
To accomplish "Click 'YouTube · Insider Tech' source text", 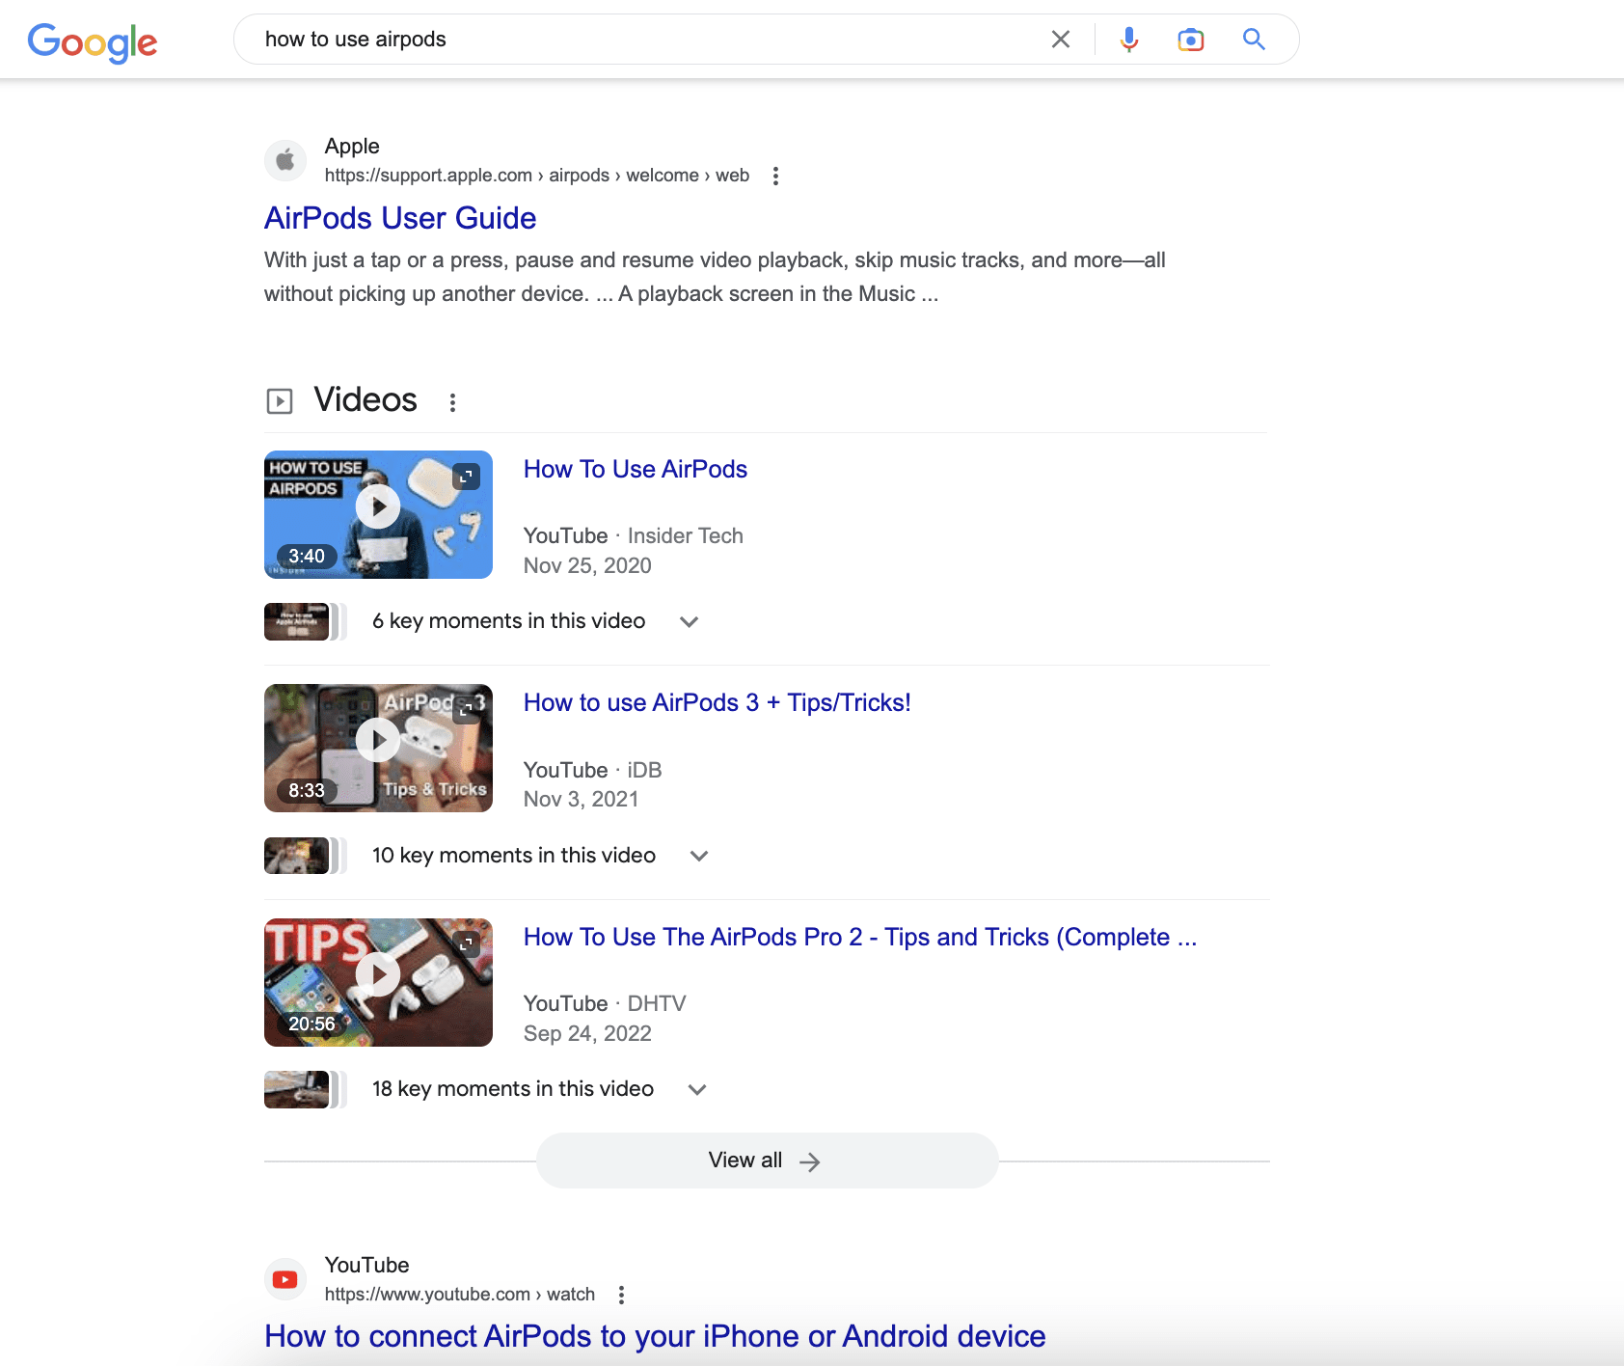I will pyautogui.click(x=634, y=535).
